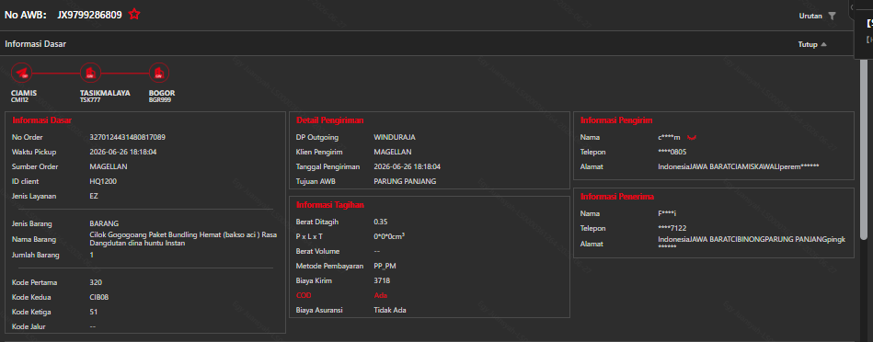Click sender phone ****0805

672,152
